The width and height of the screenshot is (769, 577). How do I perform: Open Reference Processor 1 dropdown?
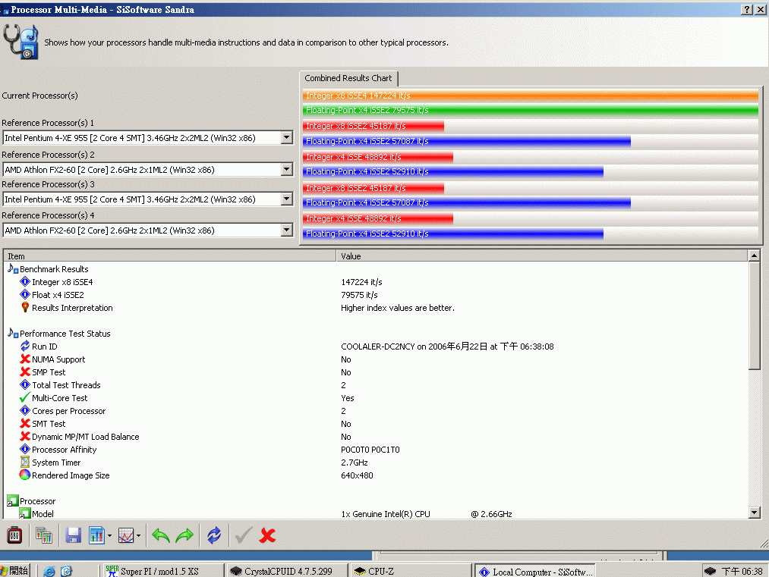tap(286, 137)
